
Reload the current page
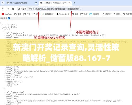13,9
